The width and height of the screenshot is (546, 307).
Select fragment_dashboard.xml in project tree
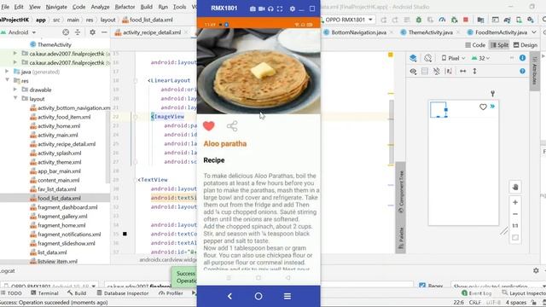click(x=67, y=207)
